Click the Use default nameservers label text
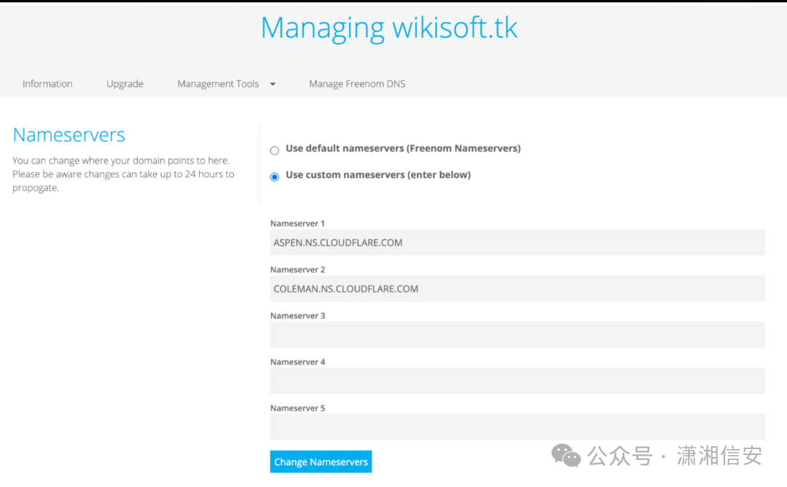This screenshot has width=787, height=487. click(x=403, y=149)
